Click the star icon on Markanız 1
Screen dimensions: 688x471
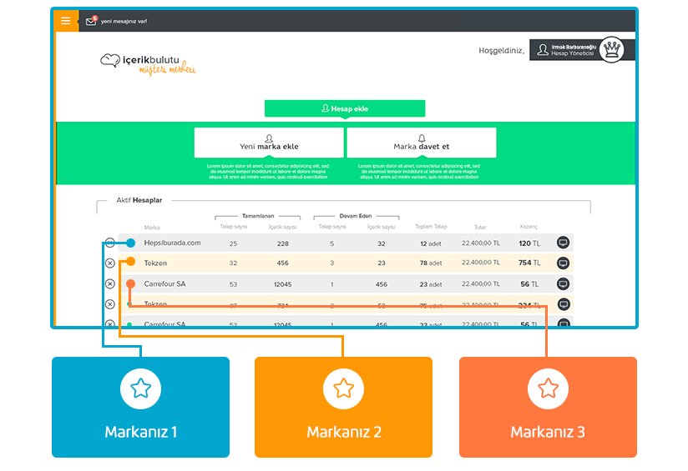click(140, 388)
